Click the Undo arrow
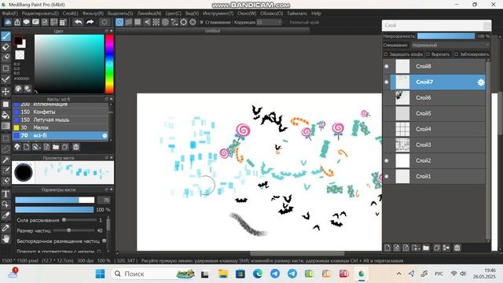Screen dimensions: 503x283 (79, 22)
